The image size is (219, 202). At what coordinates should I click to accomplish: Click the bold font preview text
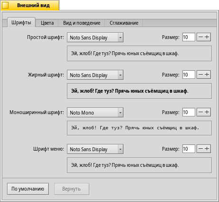pos(130,91)
